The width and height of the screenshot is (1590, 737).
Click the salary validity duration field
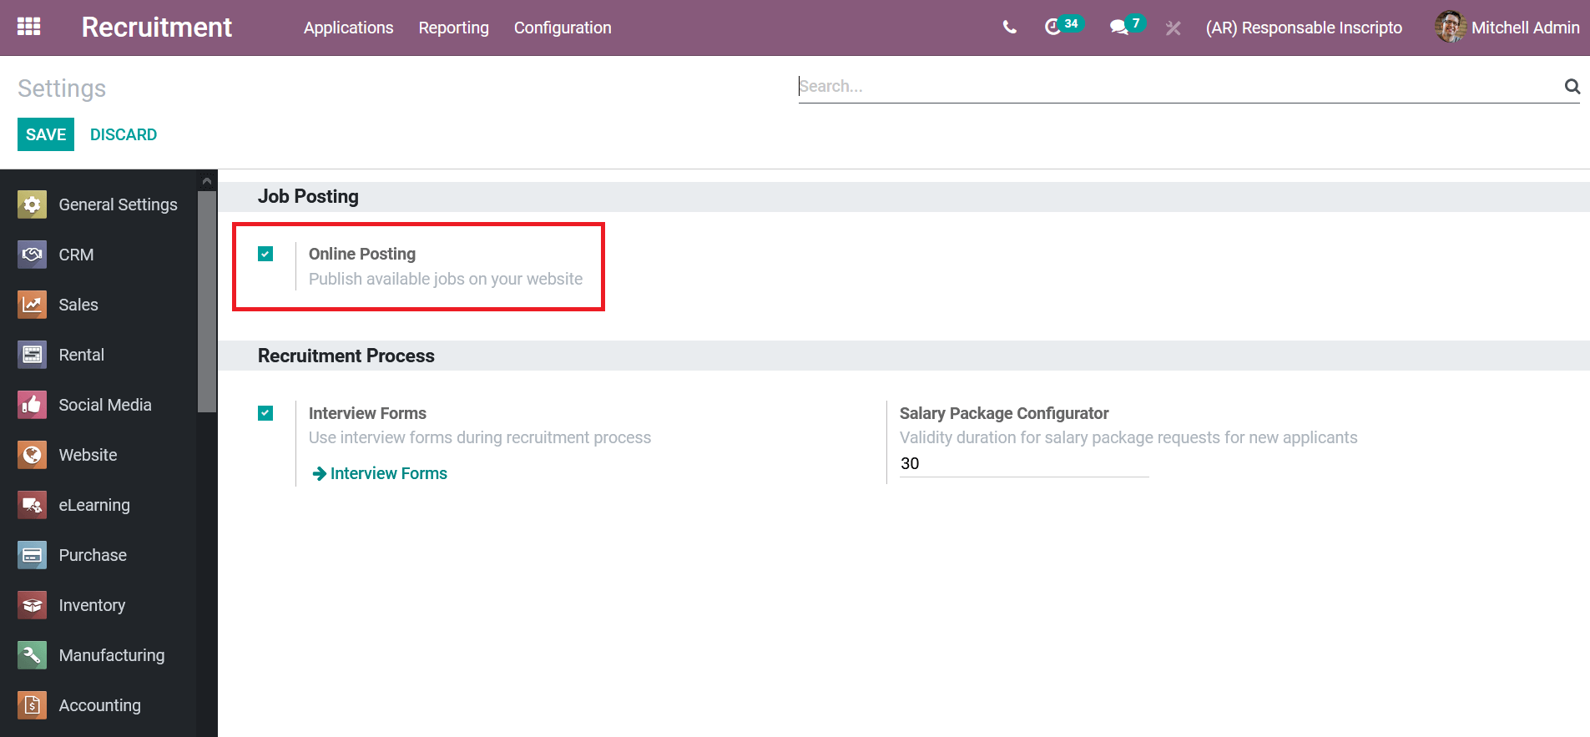[1023, 464]
